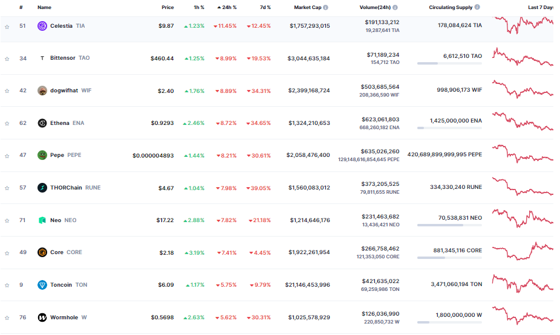Open Volume(24h) info tooltip icon
Viewport: 560px width, 335px height.
coord(395,7)
